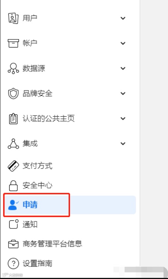The height and width of the screenshot is (279, 168).
Task: Click the 集成 triangle nodes icon
Action: (x=13, y=144)
